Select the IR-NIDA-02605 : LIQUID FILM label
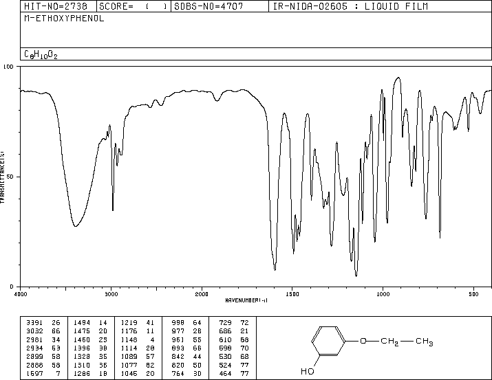The image size is (492, 380). 350,6
